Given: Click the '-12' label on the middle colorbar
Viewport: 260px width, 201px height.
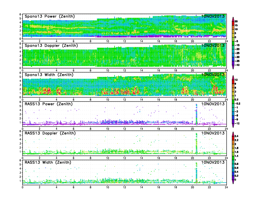Looking at the screenshot, I should click(x=237, y=123).
